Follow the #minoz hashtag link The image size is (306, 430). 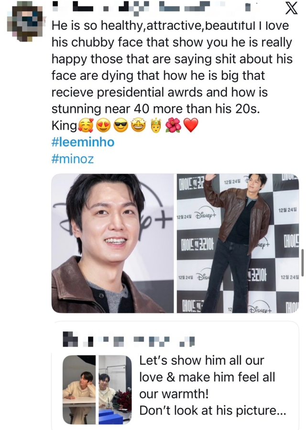point(72,158)
